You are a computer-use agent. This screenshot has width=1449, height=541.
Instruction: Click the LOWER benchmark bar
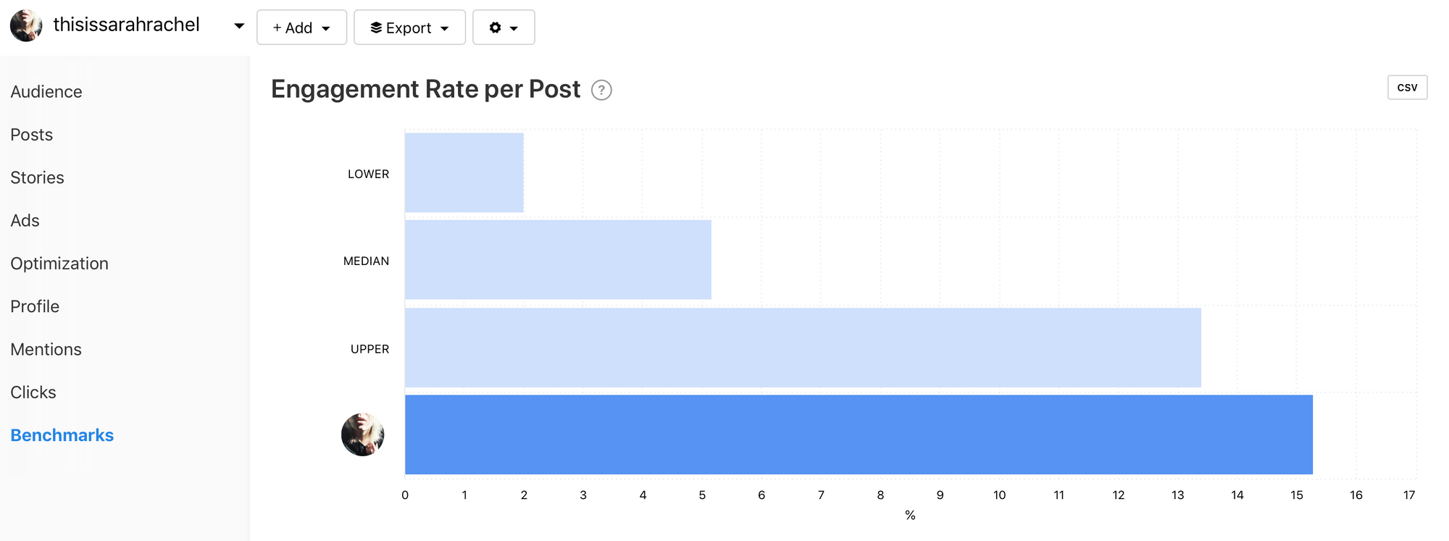pos(464,172)
